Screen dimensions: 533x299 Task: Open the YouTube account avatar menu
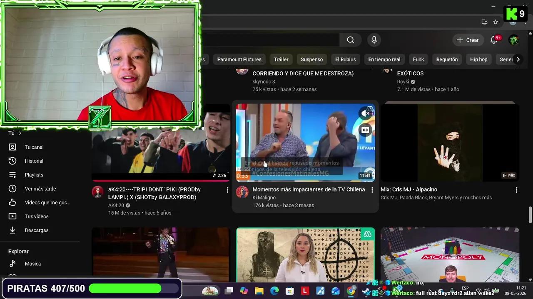[x=514, y=40]
